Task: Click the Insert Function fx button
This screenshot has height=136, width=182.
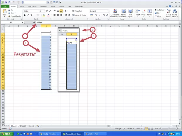Action: [x=34, y=22]
